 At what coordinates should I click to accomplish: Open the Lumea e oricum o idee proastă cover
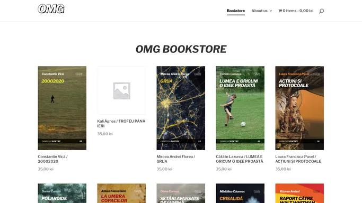pos(240,108)
